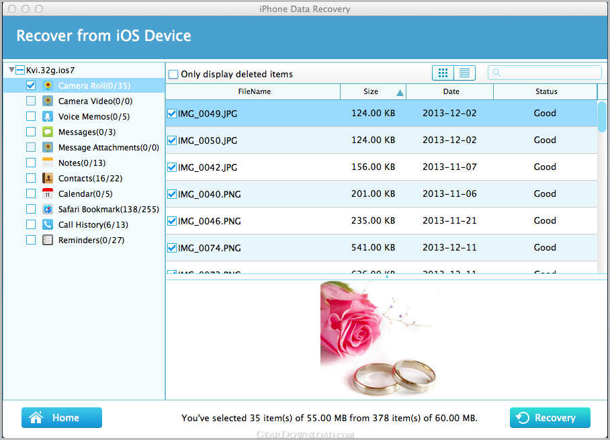Check the Notes checkbox

click(x=31, y=163)
